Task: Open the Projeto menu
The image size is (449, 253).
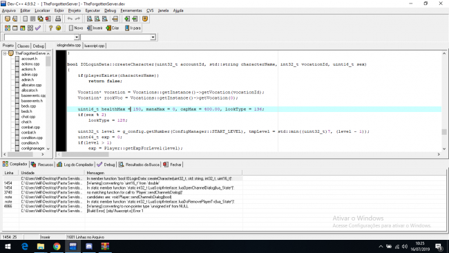Action: coord(75,10)
